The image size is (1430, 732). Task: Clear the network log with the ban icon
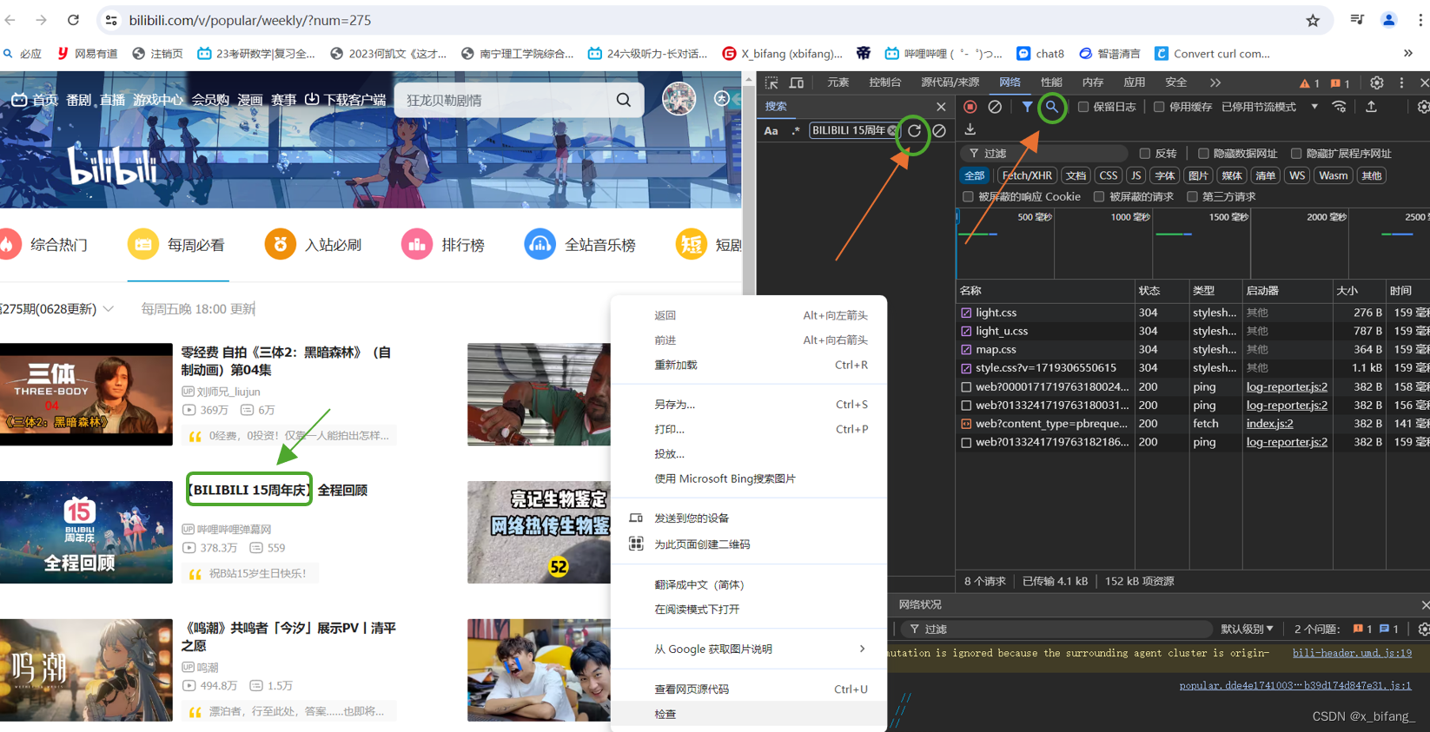coord(995,107)
